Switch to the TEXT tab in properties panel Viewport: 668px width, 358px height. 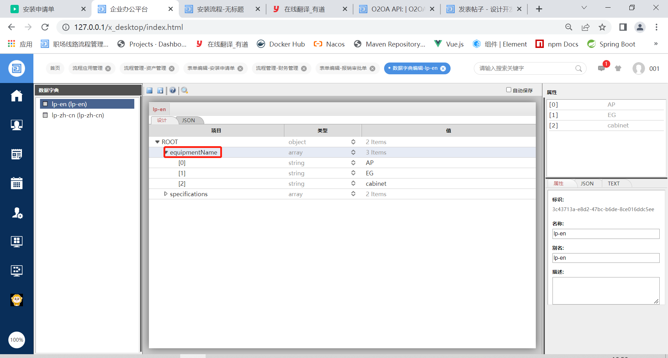click(613, 184)
